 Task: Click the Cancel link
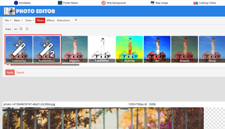20,72
